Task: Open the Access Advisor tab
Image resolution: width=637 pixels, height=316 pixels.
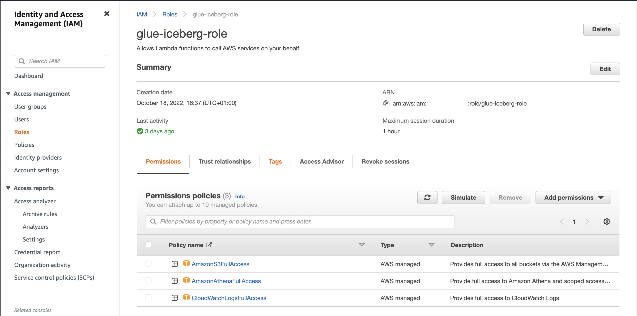Action: pos(321,161)
